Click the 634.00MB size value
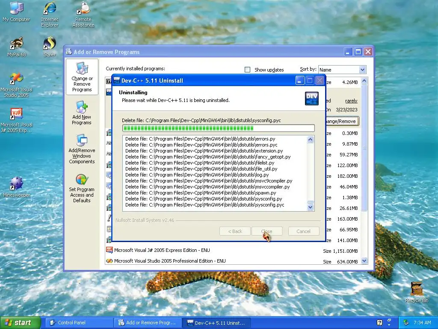This screenshot has width=438, height=329. coord(347,262)
